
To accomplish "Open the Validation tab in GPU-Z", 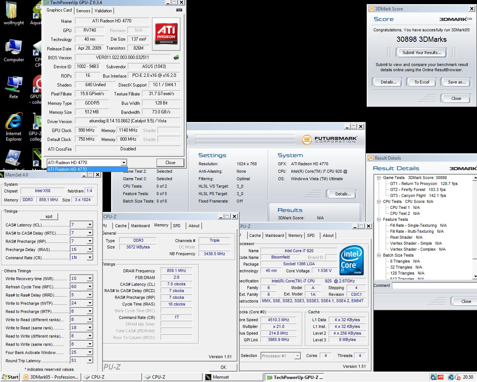I will tap(103, 10).
